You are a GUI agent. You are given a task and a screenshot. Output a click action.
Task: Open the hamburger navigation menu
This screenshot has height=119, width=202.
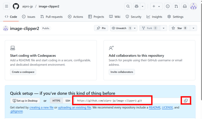pos(7,6)
